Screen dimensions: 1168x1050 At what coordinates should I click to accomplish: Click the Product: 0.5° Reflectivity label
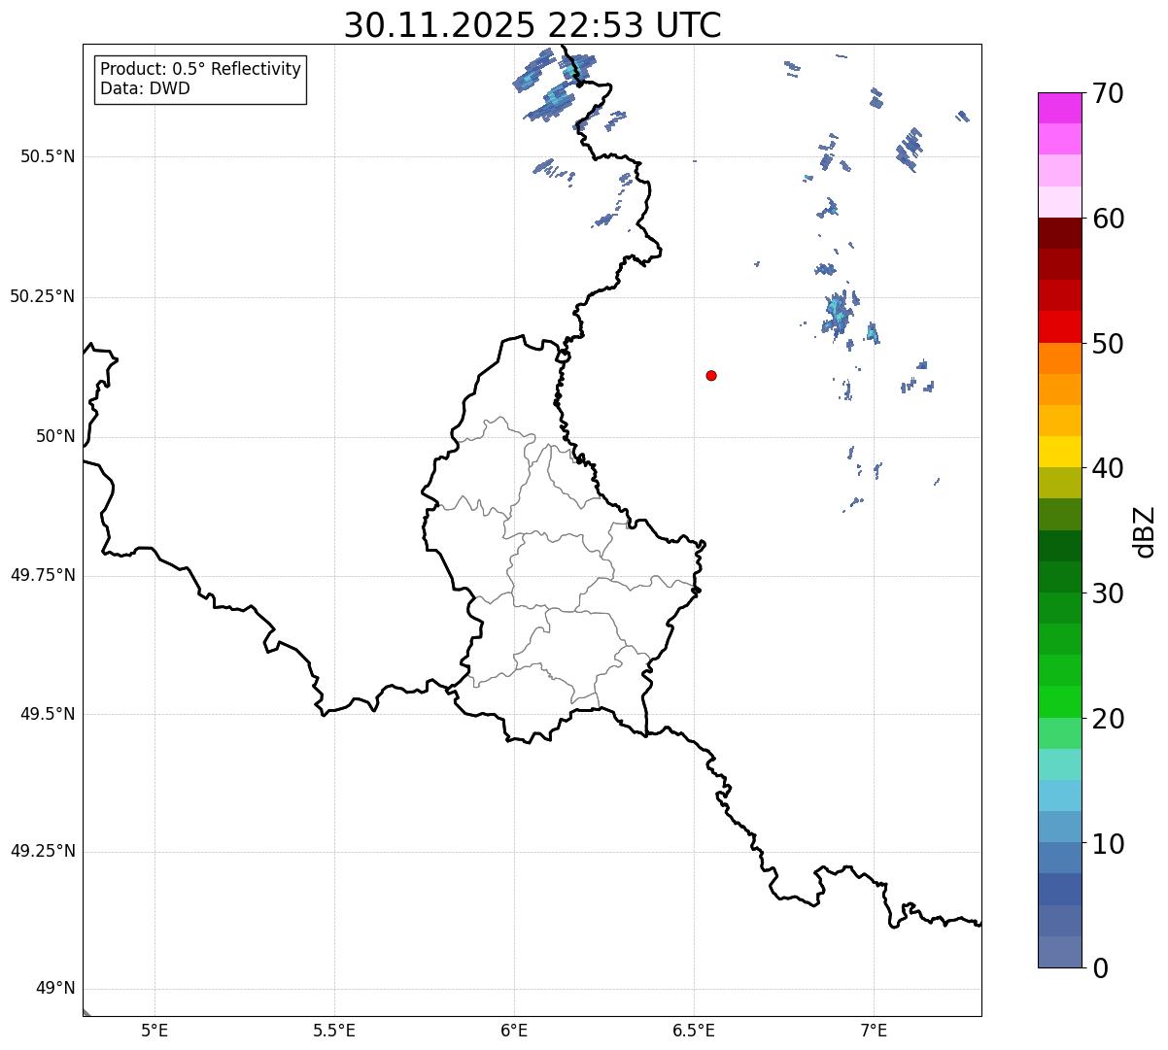pyautogui.click(x=201, y=70)
